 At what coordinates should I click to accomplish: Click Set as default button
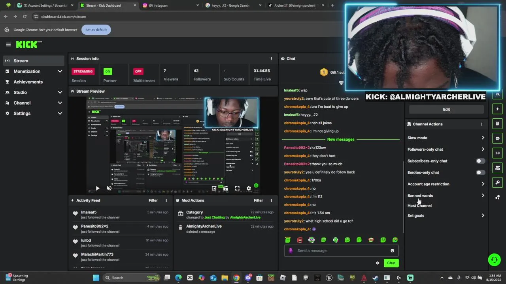coord(96,30)
